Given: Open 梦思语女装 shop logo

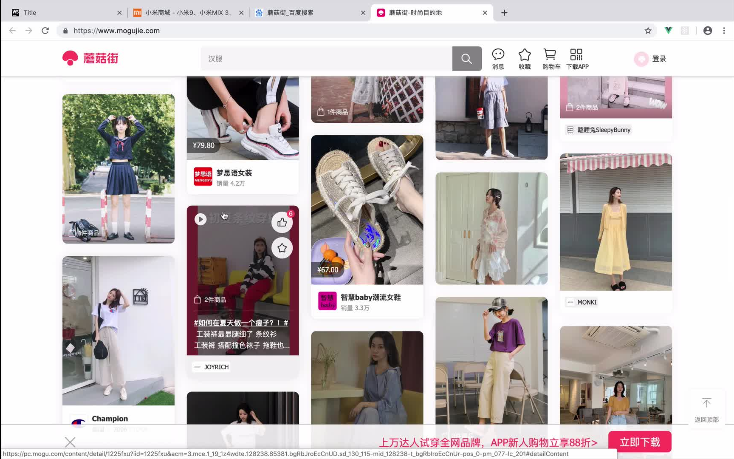Looking at the screenshot, I should [203, 176].
